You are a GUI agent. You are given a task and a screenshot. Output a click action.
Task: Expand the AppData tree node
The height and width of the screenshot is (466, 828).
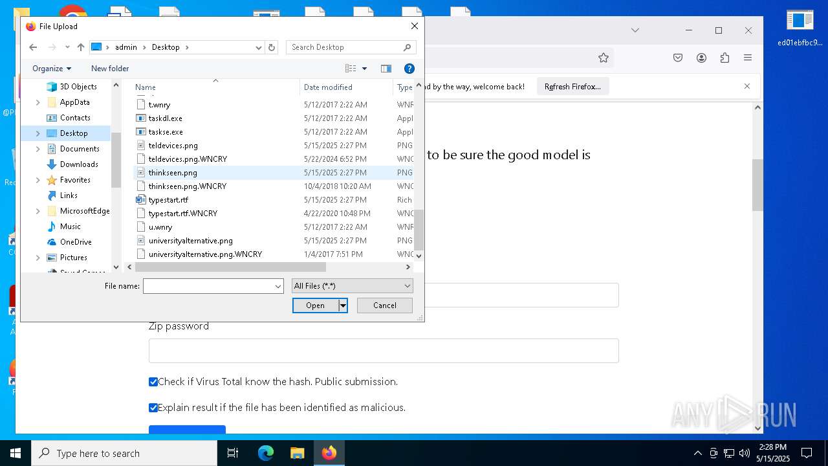(x=38, y=102)
